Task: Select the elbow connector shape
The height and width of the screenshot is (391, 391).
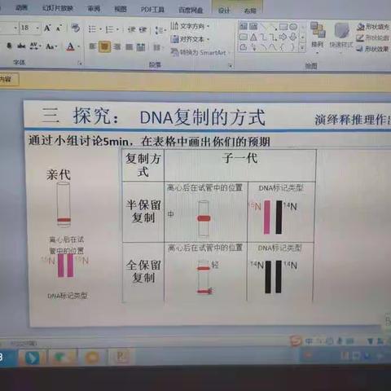Action: point(263,37)
